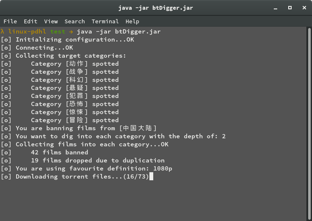The width and height of the screenshot is (312, 221).
Task: Open the File menu
Action: tap(10, 21)
